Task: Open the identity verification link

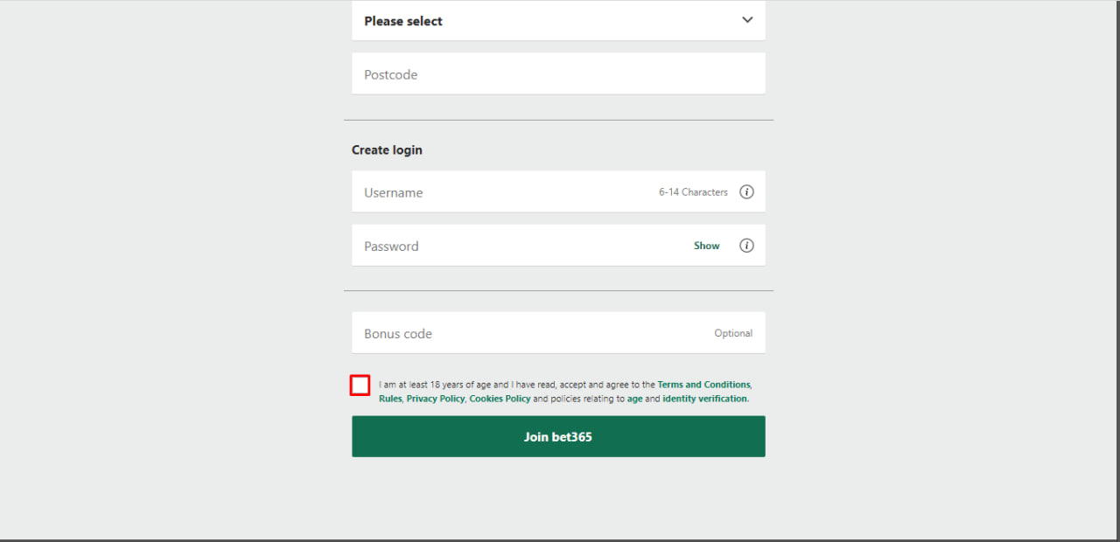Action: click(705, 399)
